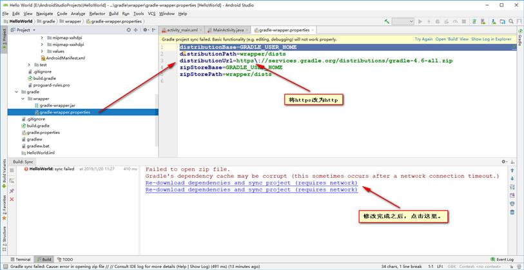Open the Tools menu
Viewport: 524px width, 270px height.
tap(139, 14)
